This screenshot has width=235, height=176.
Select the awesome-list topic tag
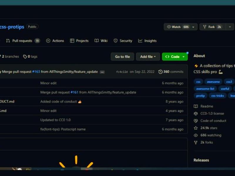coord(205,89)
